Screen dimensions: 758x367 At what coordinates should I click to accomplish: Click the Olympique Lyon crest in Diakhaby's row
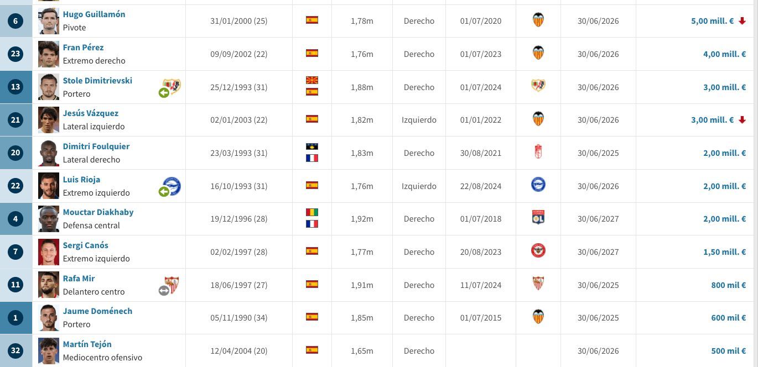tap(538, 218)
